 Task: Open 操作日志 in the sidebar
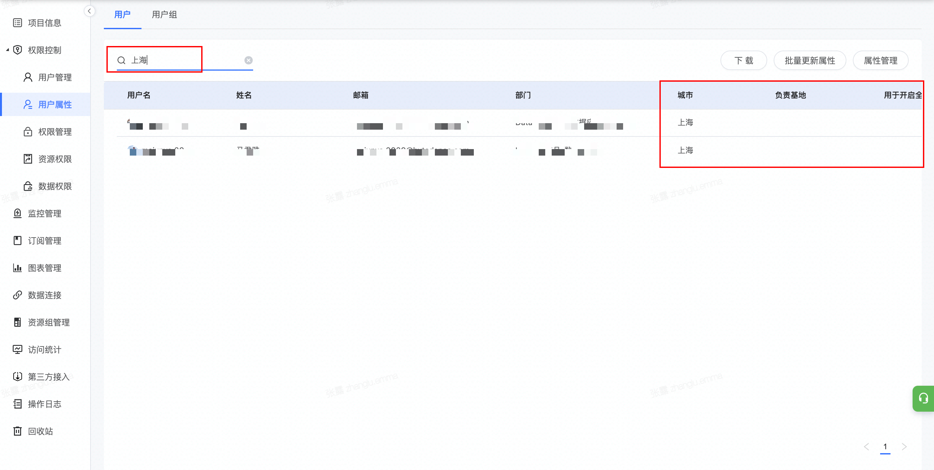(x=44, y=404)
